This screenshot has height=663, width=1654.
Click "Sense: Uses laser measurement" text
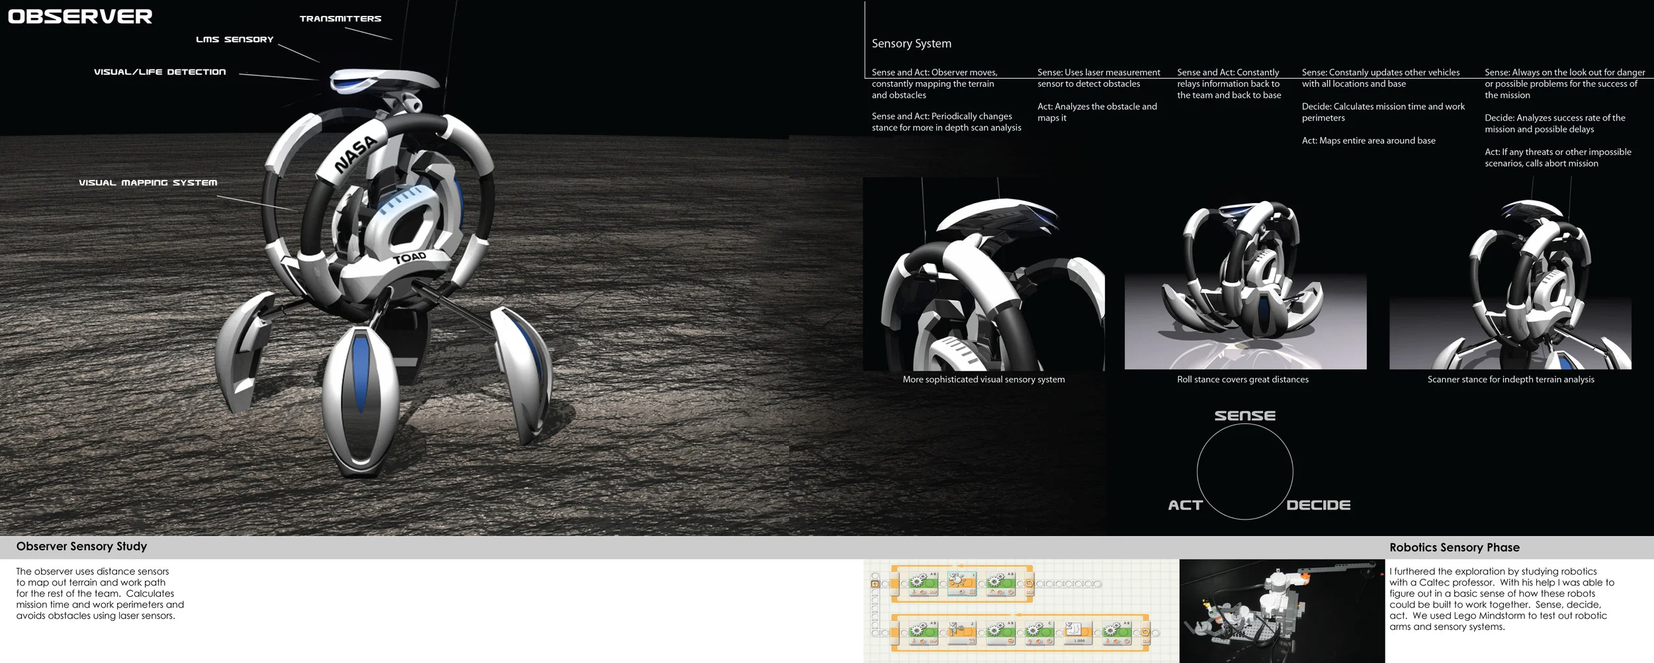click(1099, 73)
